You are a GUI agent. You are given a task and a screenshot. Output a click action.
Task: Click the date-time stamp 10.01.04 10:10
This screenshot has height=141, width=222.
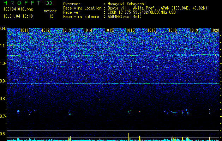tap(18, 16)
